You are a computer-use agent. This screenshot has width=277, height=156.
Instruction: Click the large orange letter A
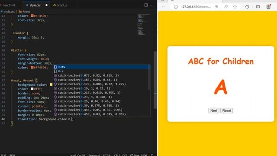[x=221, y=87]
